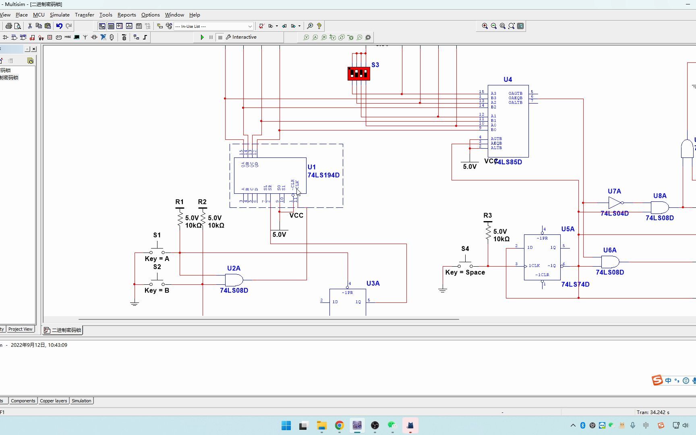696x435 pixels.
Task: Open the Help menu
Action: coord(195,14)
